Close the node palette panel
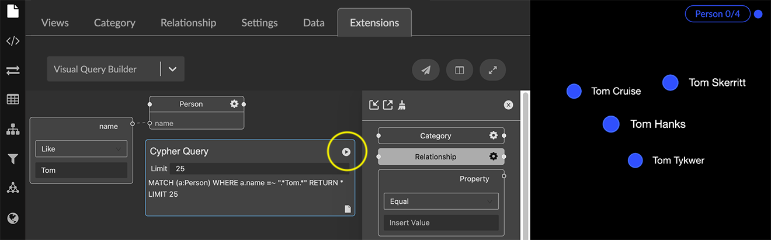This screenshot has width=771, height=240. (x=508, y=105)
